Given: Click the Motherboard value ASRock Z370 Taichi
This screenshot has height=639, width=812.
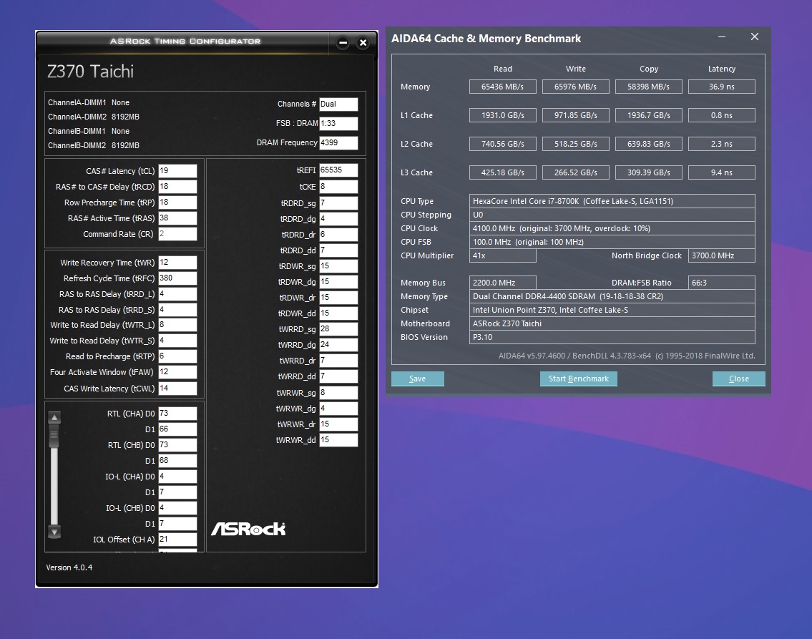Looking at the screenshot, I should [x=612, y=323].
